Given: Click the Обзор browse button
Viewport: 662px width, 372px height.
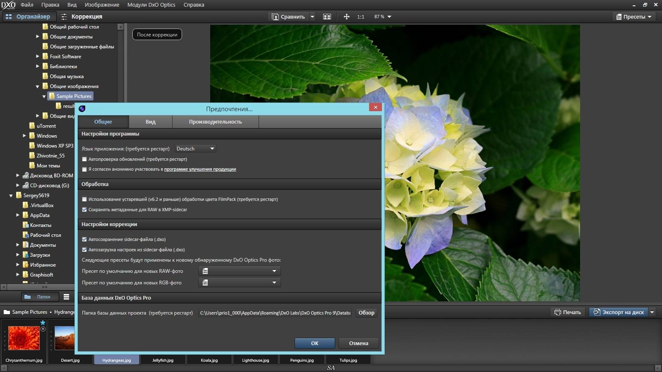Looking at the screenshot, I should pos(366,313).
